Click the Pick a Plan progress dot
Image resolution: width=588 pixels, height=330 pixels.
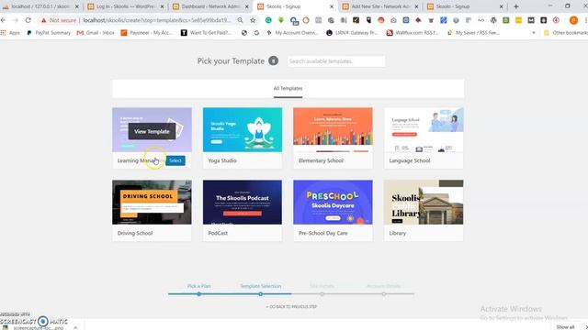click(x=198, y=294)
